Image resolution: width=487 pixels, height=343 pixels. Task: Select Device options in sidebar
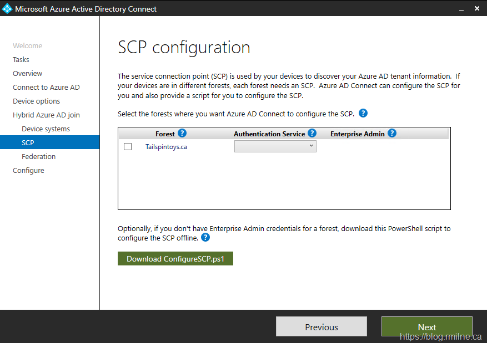[37, 101]
